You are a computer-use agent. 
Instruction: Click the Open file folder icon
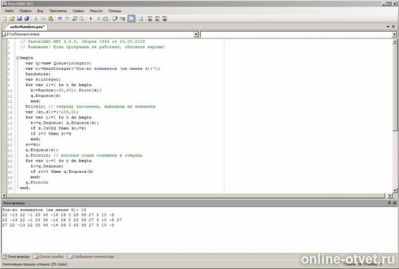(12, 19)
